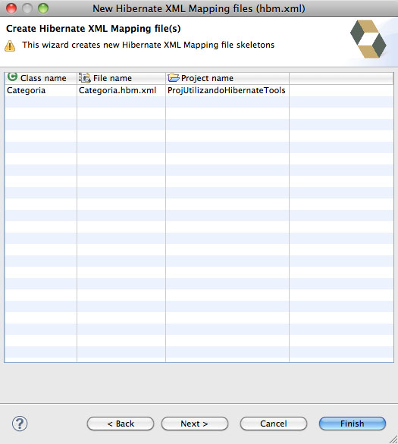
Task: Sort by the Class name column header
Action: pos(40,78)
